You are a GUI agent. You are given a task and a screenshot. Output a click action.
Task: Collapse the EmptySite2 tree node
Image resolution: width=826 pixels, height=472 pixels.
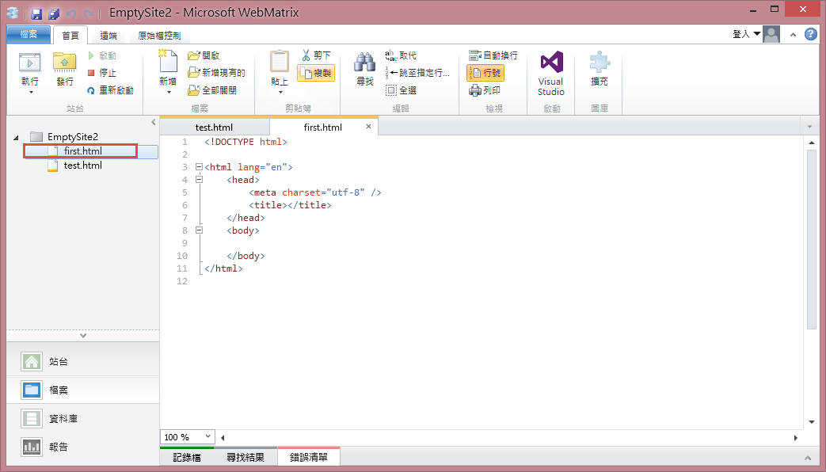(16, 138)
